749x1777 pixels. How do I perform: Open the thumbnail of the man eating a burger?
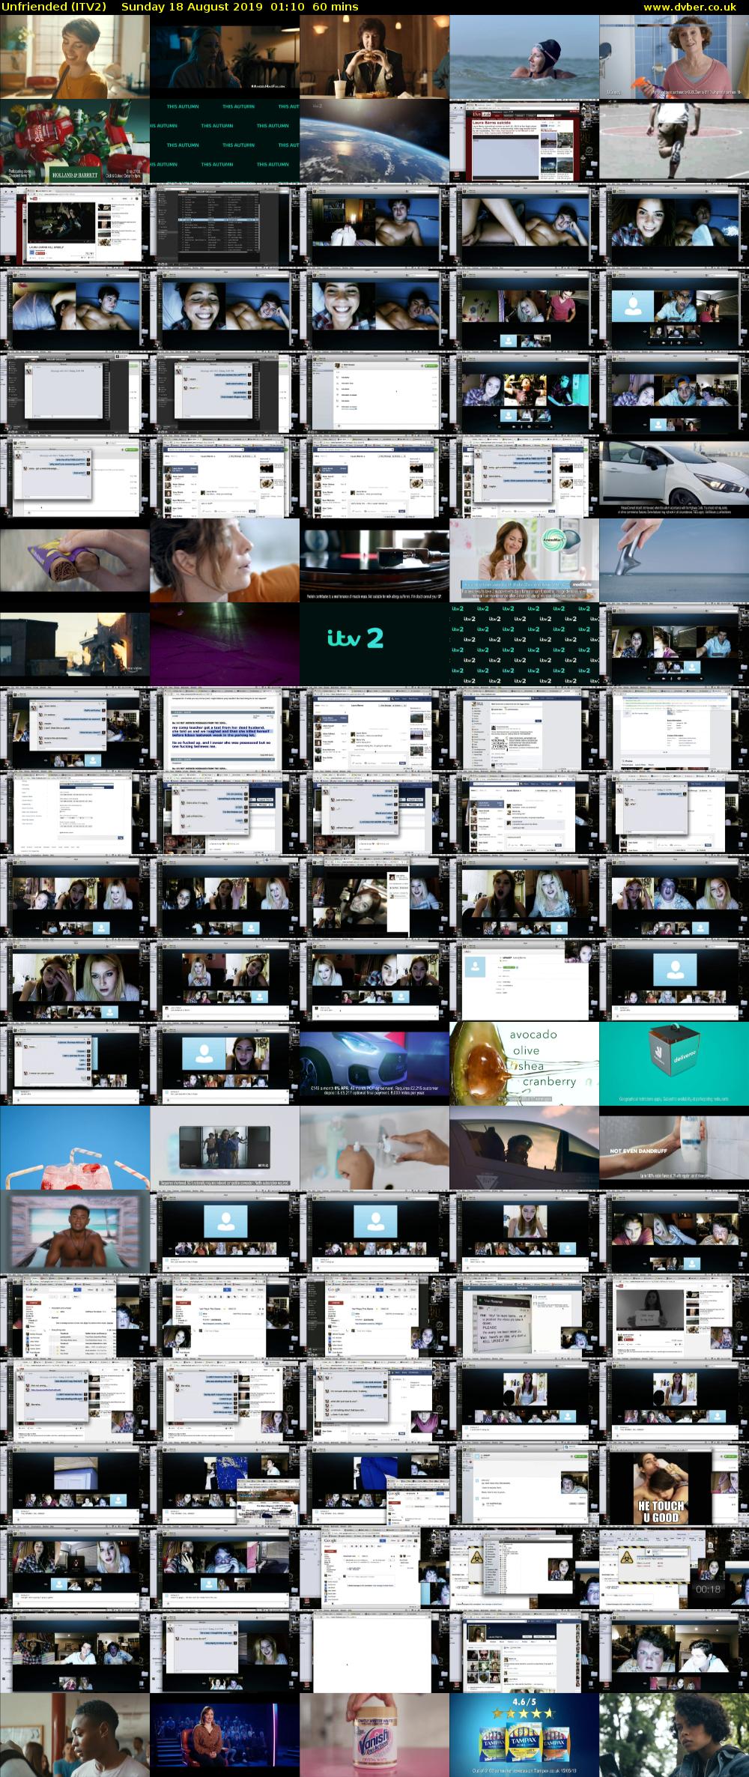pos(374,57)
